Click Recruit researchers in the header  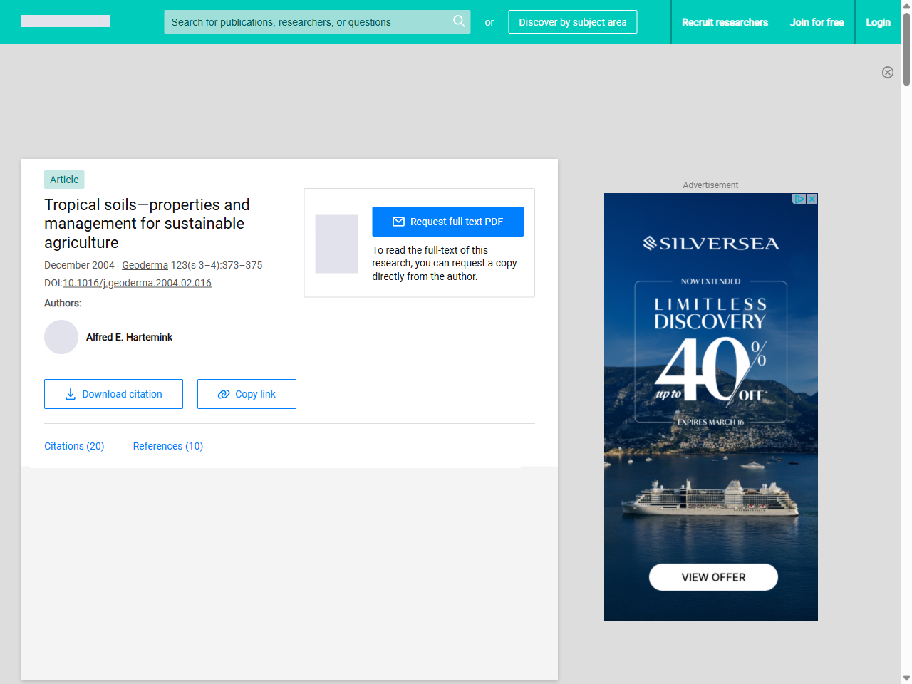725,22
